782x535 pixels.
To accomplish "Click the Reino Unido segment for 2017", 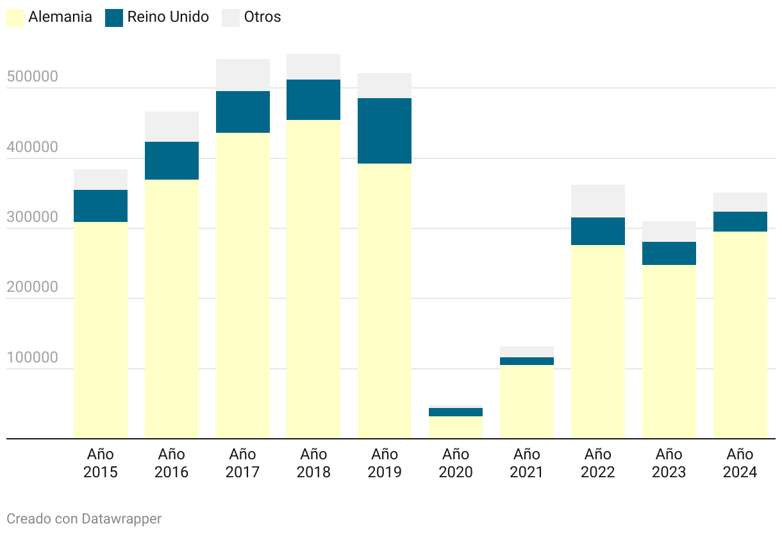I will click(243, 112).
